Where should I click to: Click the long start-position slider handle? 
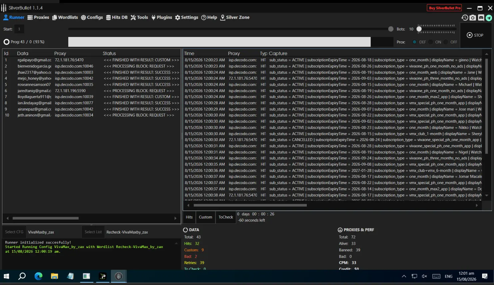tap(391, 29)
